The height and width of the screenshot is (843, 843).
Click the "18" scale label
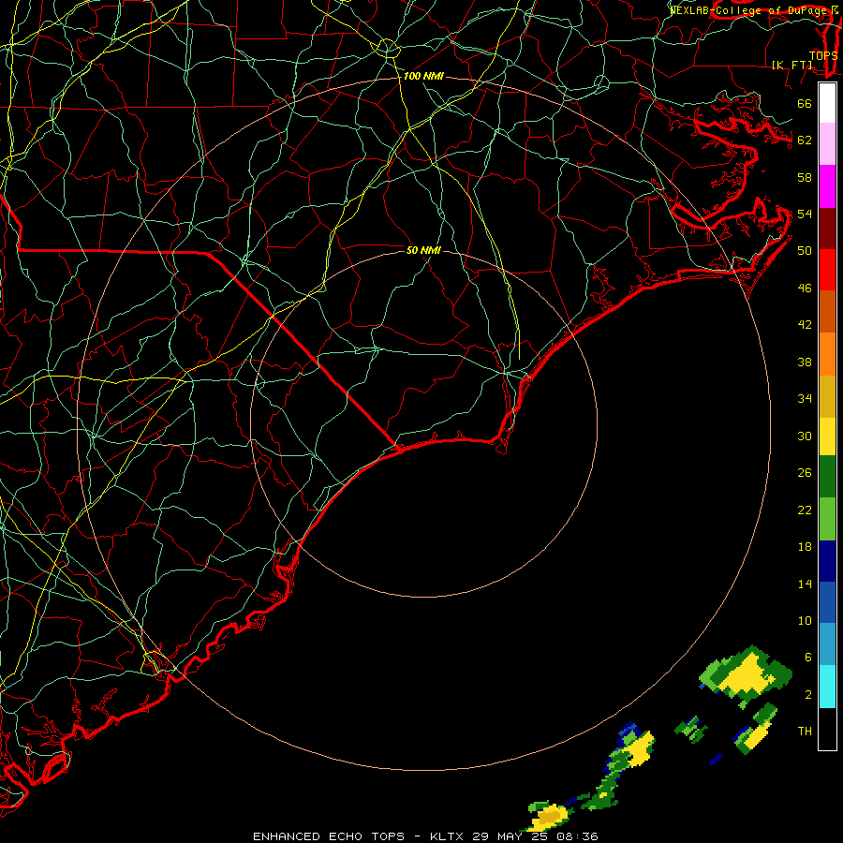click(805, 547)
